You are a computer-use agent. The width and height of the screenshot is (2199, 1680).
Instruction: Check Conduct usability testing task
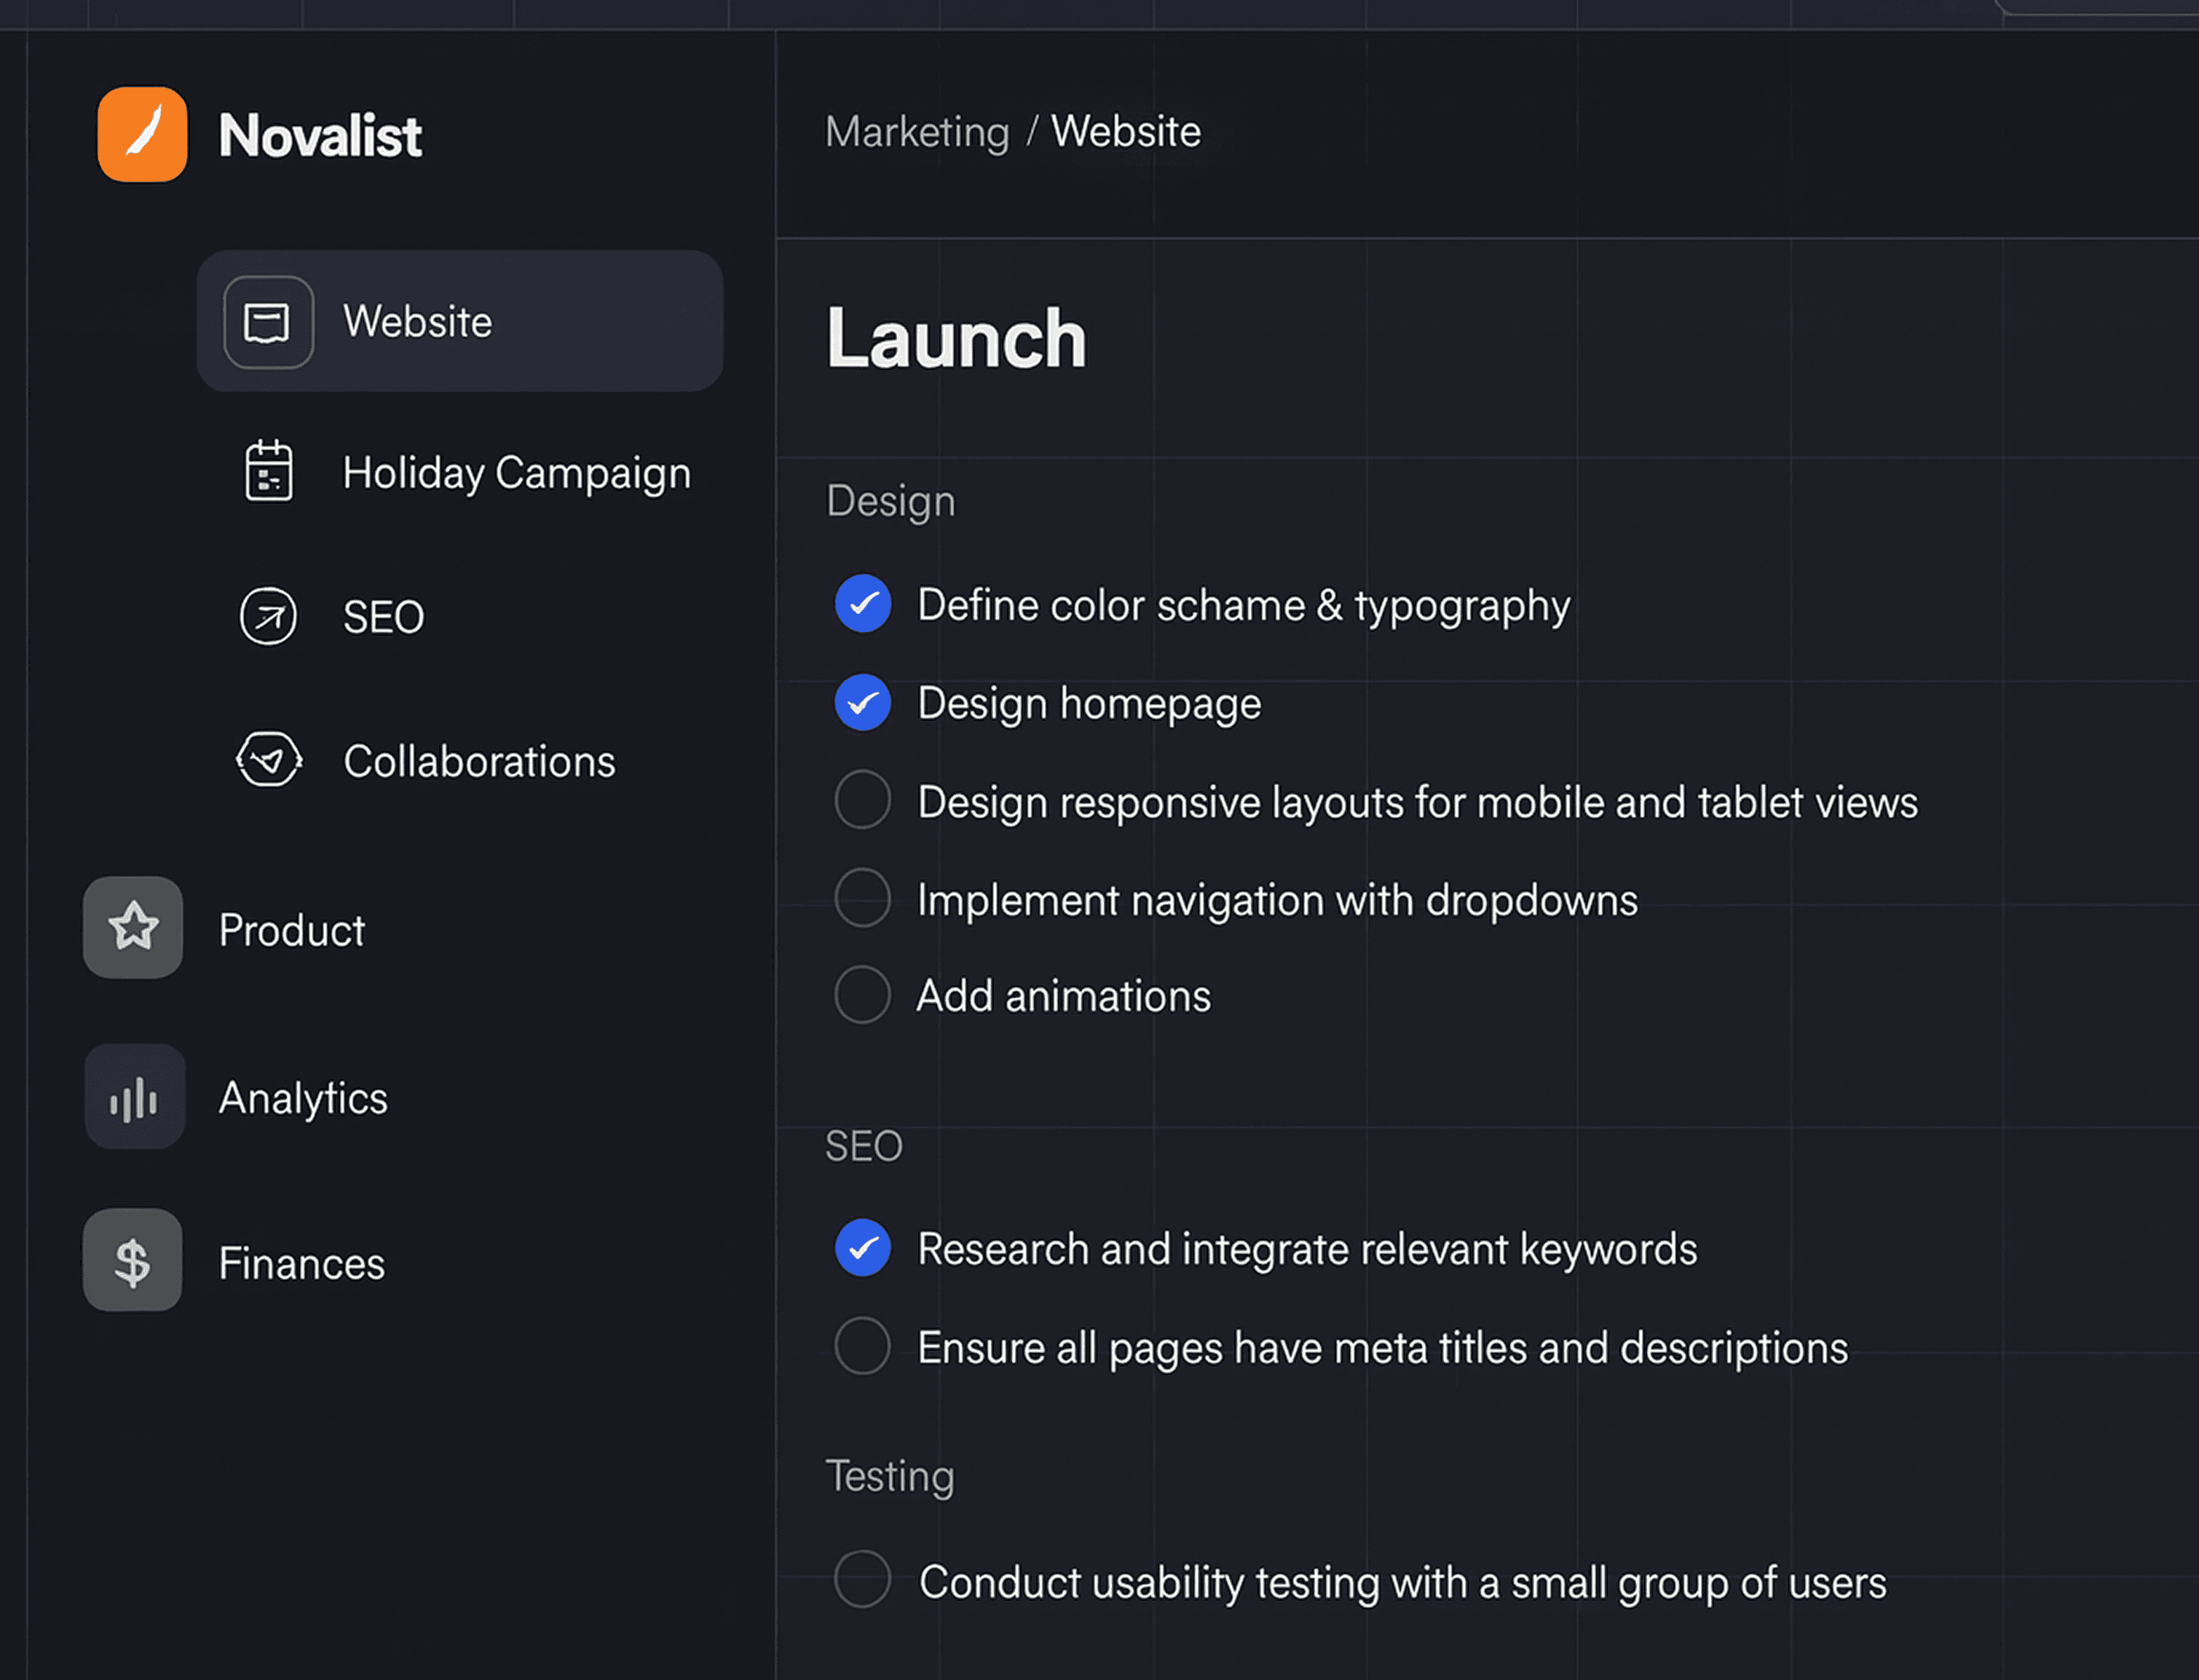pos(862,1580)
